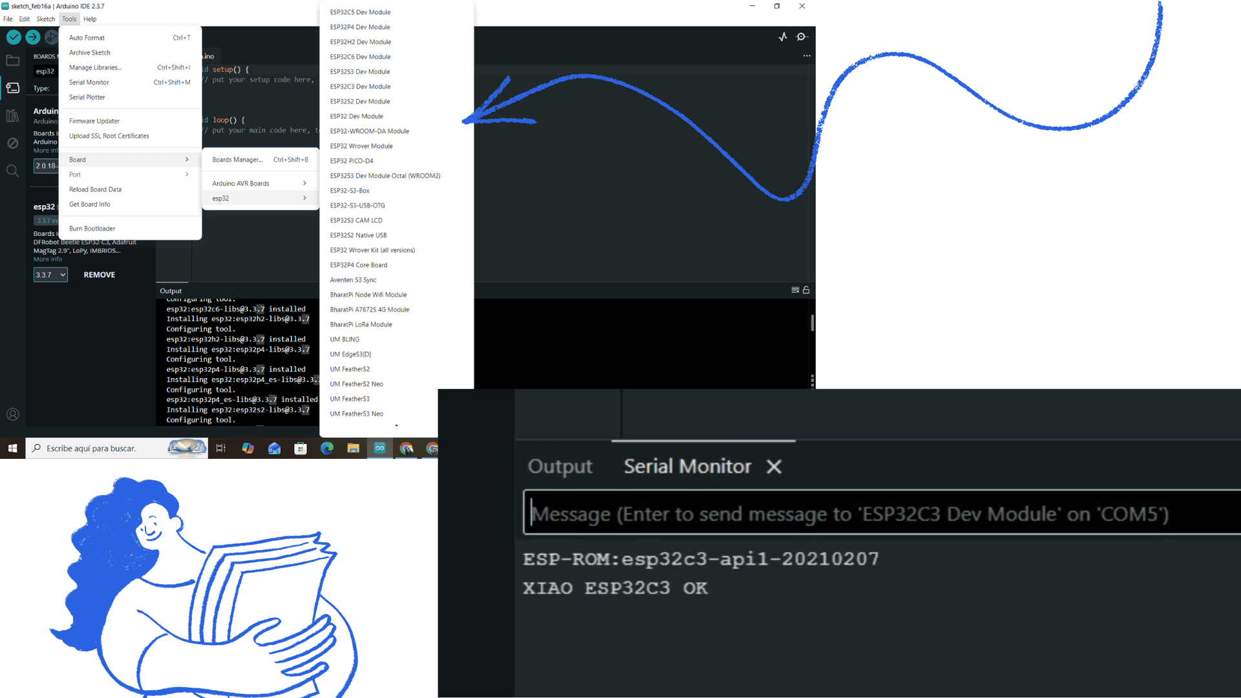Open More info link under esp32
Viewport: 1241px width, 698px height.
pyautogui.click(x=48, y=259)
